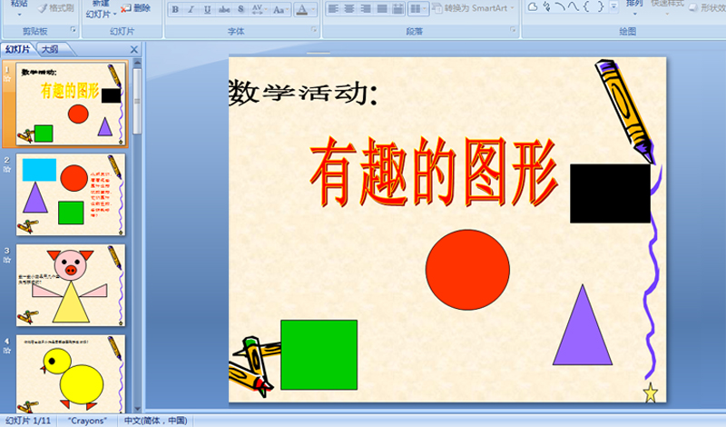This screenshot has height=427, width=726.
Task: Click the text shadow S icon
Action: coord(240,9)
